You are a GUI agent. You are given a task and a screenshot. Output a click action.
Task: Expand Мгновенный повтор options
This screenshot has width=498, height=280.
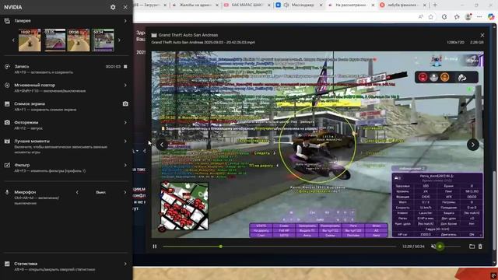click(125, 85)
